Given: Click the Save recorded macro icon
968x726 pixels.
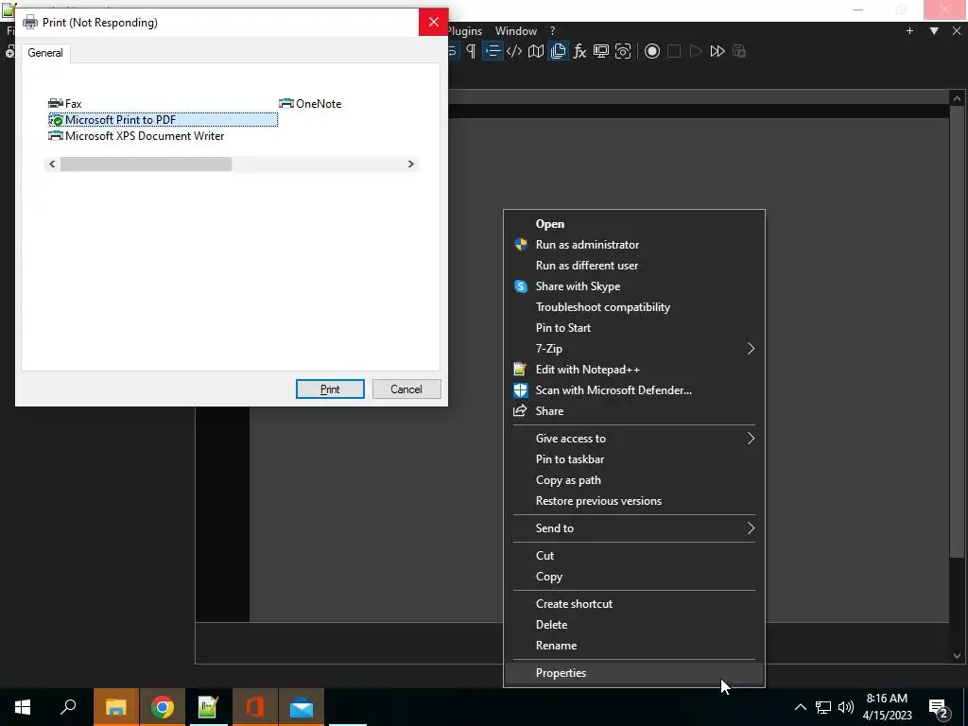Looking at the screenshot, I should point(739,51).
